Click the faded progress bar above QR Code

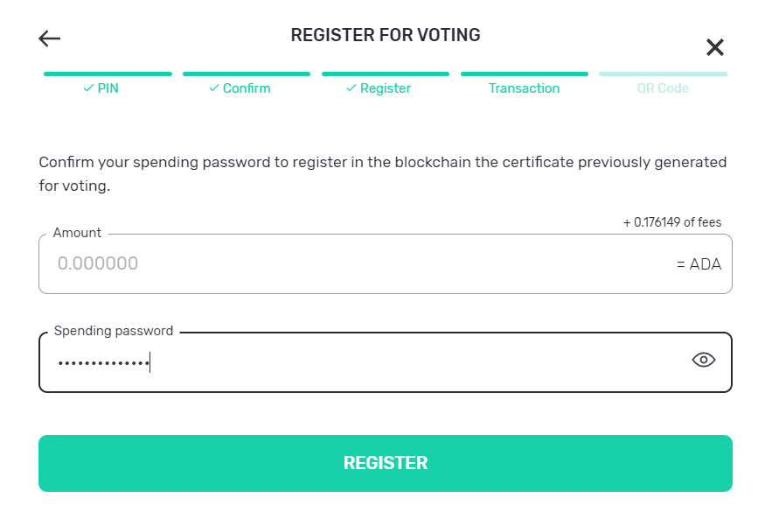coord(663,74)
